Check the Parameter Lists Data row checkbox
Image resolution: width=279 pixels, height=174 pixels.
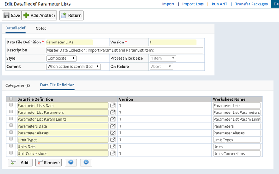click(x=11, y=105)
